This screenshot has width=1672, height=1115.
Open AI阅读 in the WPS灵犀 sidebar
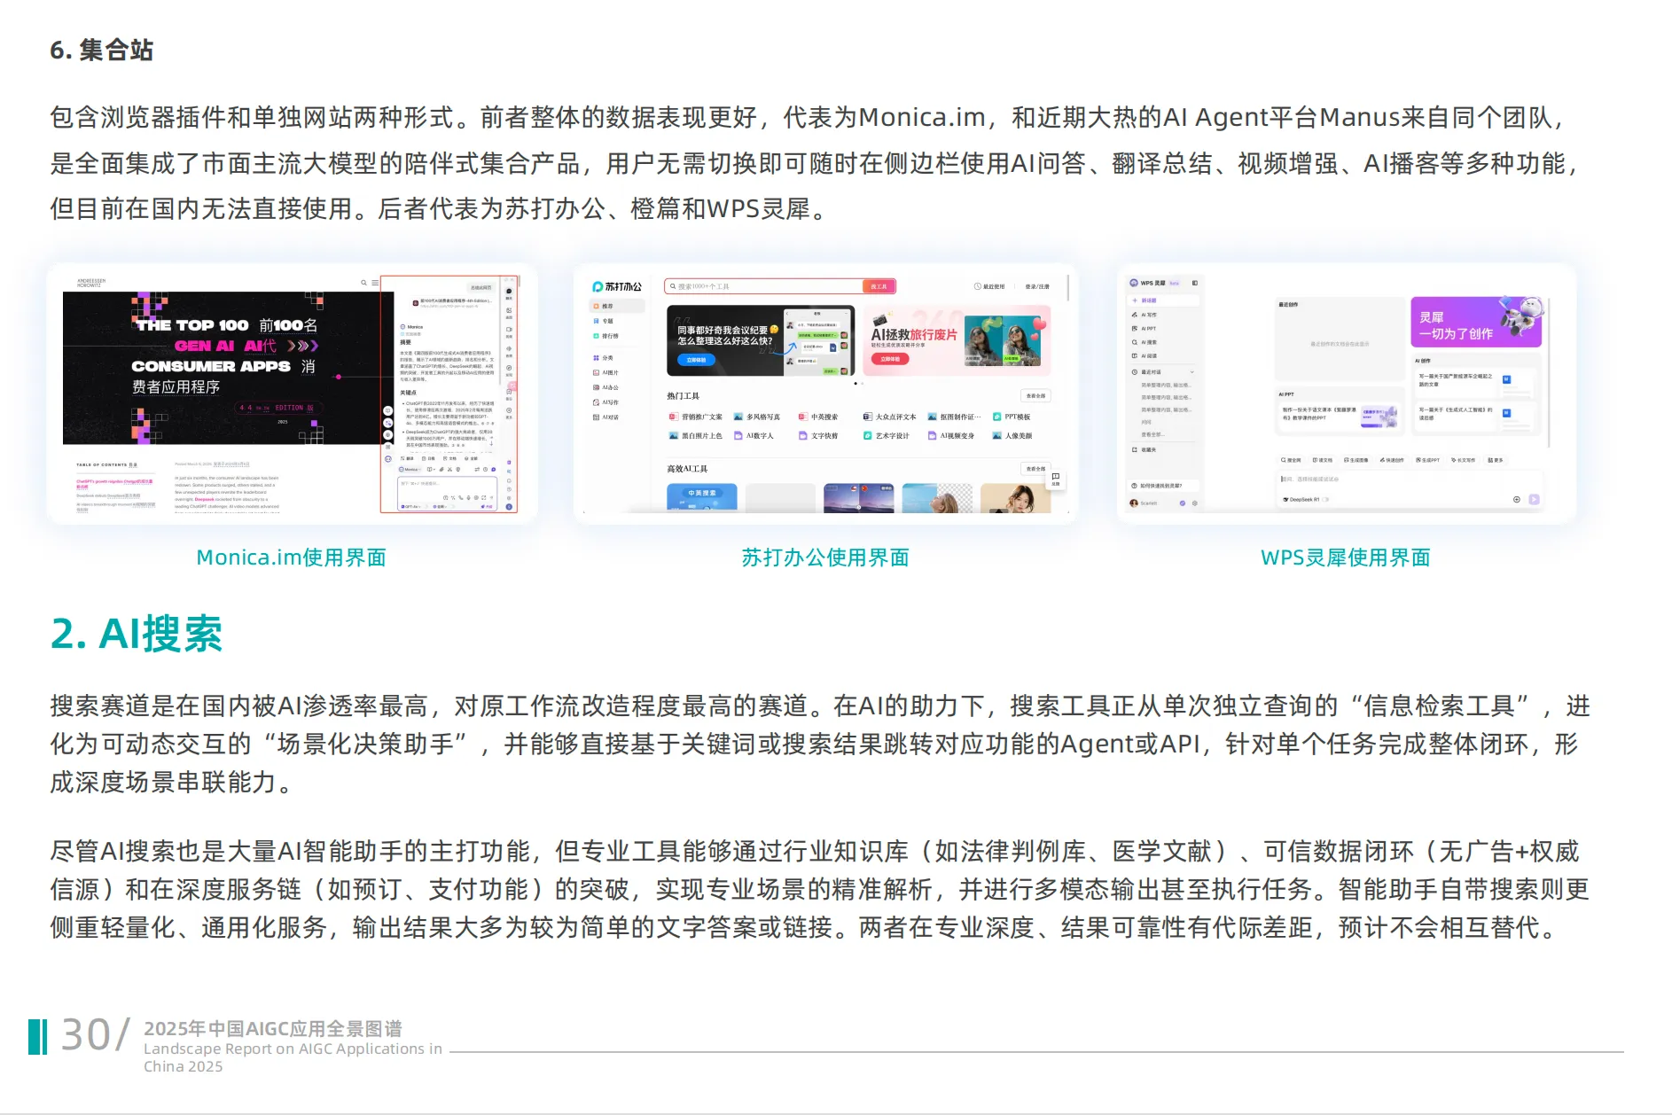[1148, 355]
